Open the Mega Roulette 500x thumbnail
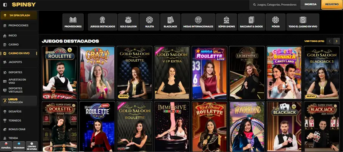Image resolution: width=343 pixels, height=152 pixels. pyautogui.click(x=97, y=127)
